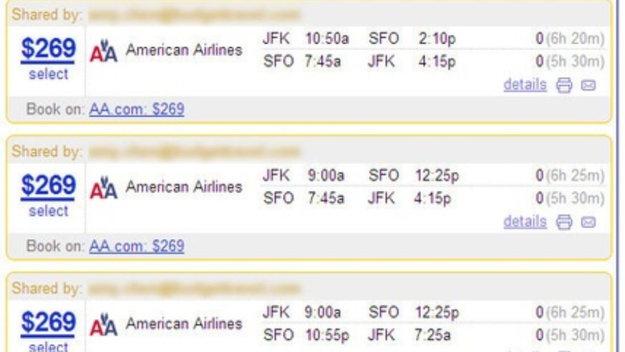
Task: Click select under the third $269 price
Action: [49, 346]
